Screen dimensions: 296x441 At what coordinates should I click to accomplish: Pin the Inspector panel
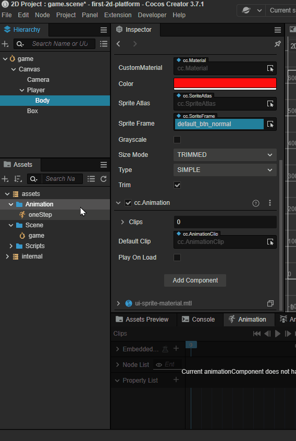coord(277,44)
